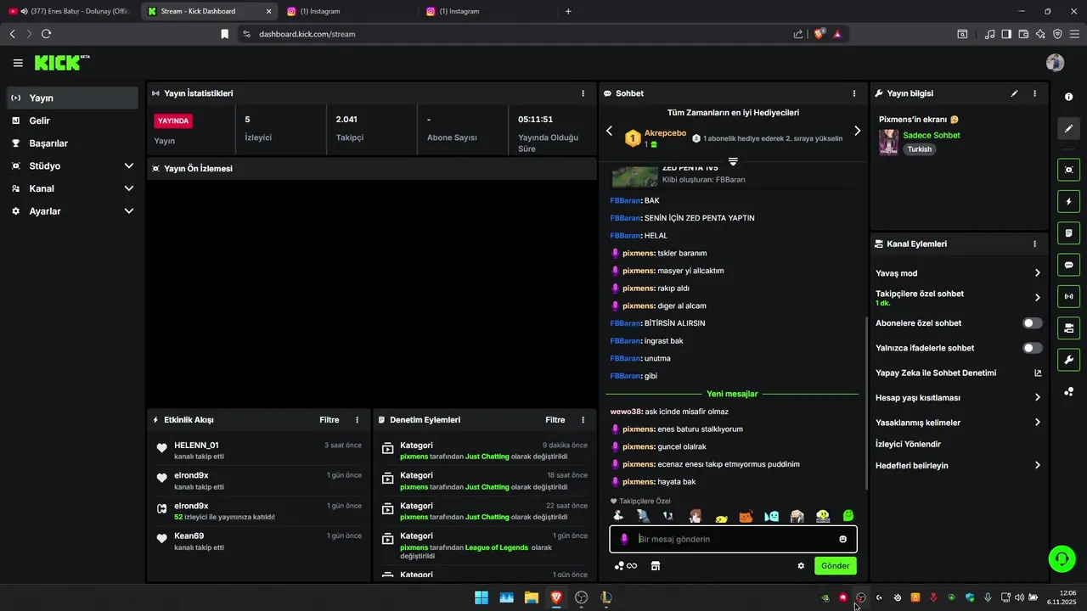Open the emoji picker in message box

[x=842, y=539]
